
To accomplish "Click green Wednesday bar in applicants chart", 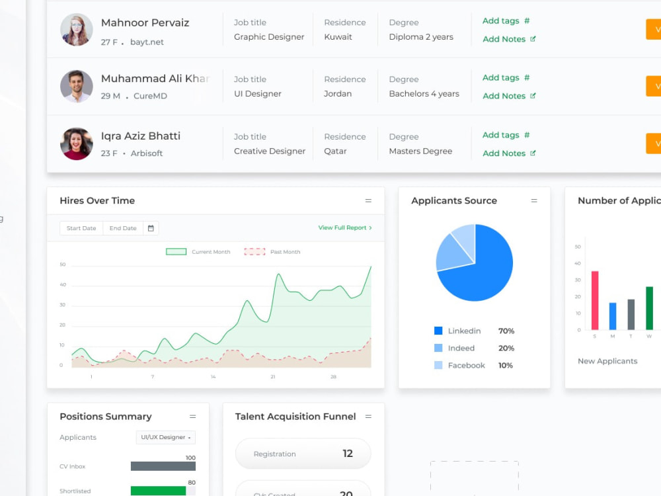I will 649,308.
